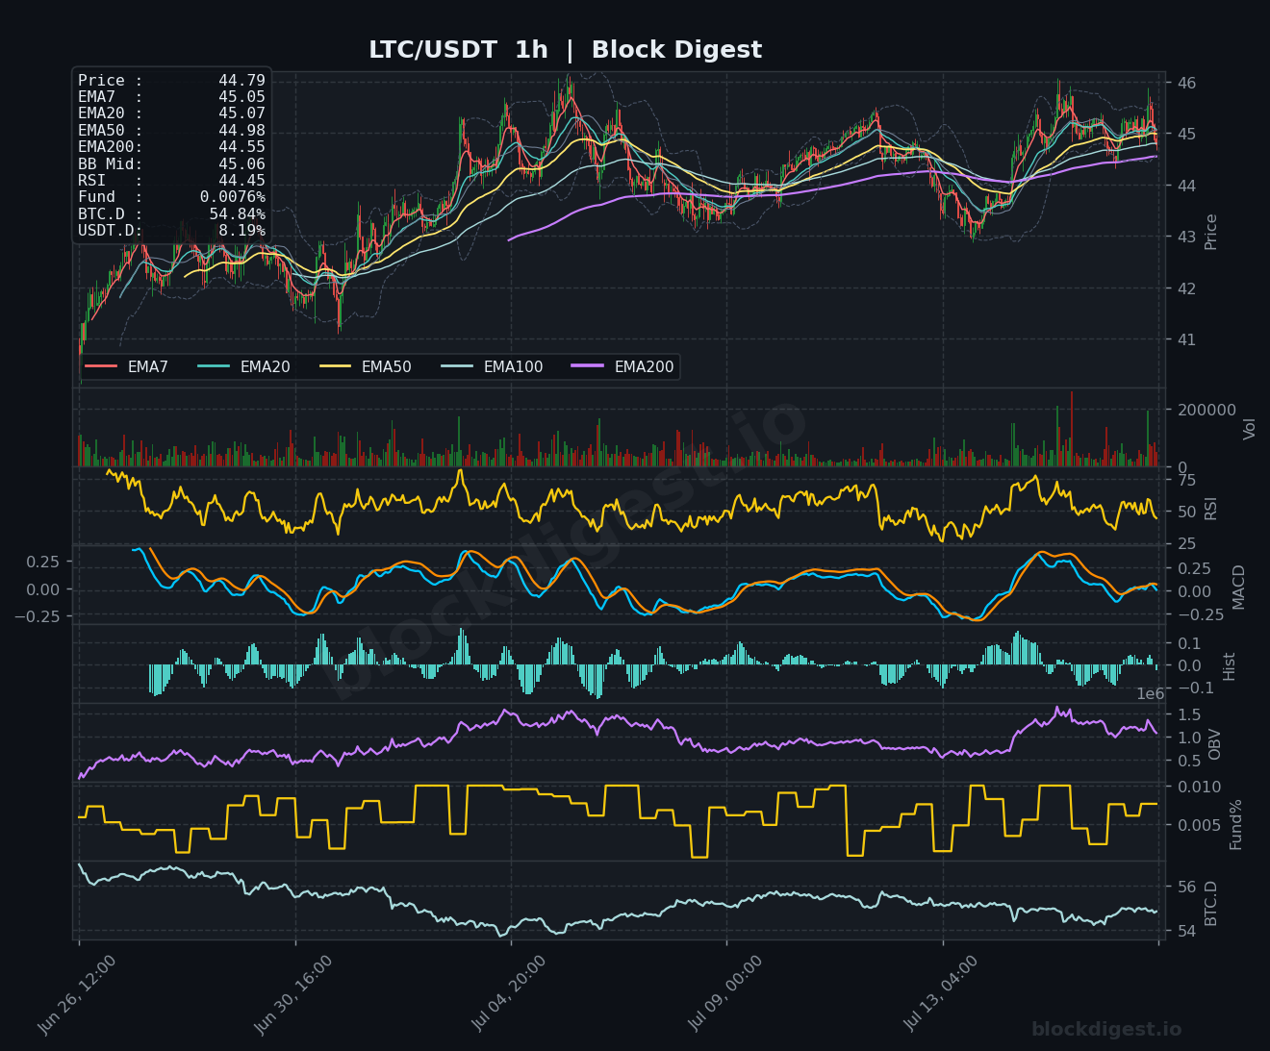
Task: Click the 0.010 funding axis tick
Action: 1199,787
